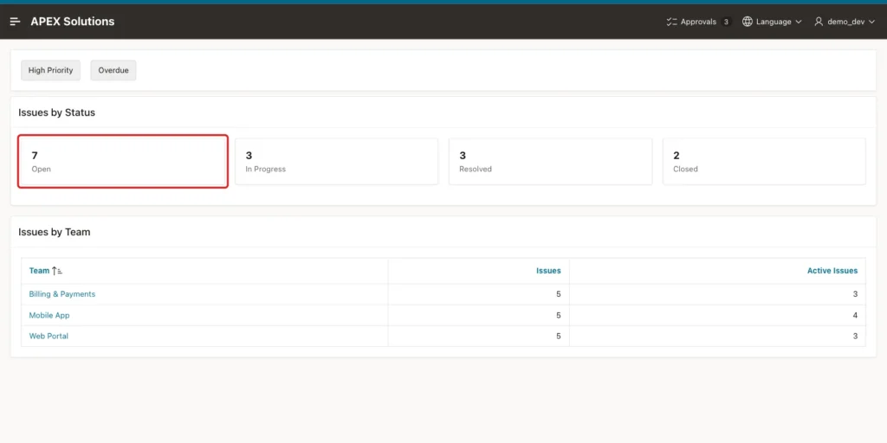The image size is (887, 443).
Task: Open the Mobile App team link
Action: pyautogui.click(x=49, y=315)
